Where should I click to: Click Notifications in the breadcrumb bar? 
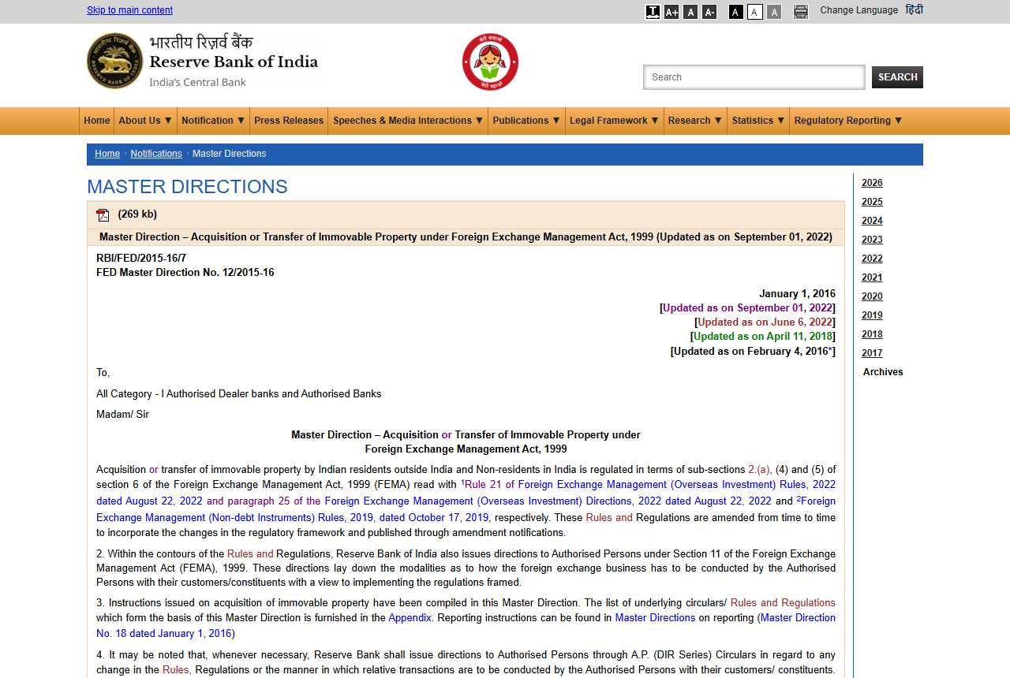(156, 154)
